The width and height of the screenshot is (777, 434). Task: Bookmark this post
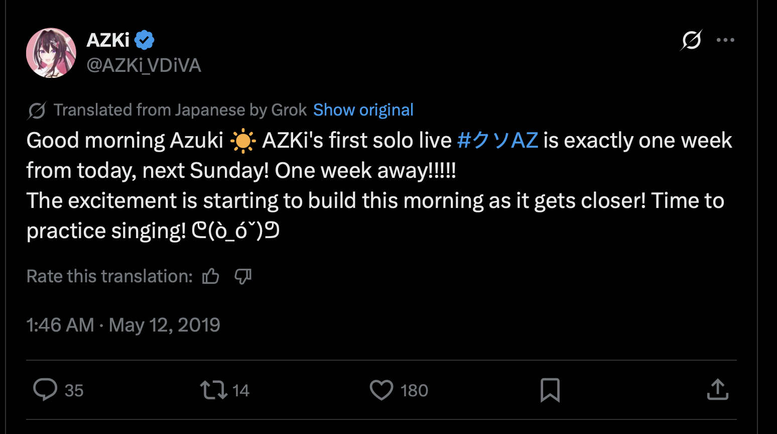[x=550, y=390]
